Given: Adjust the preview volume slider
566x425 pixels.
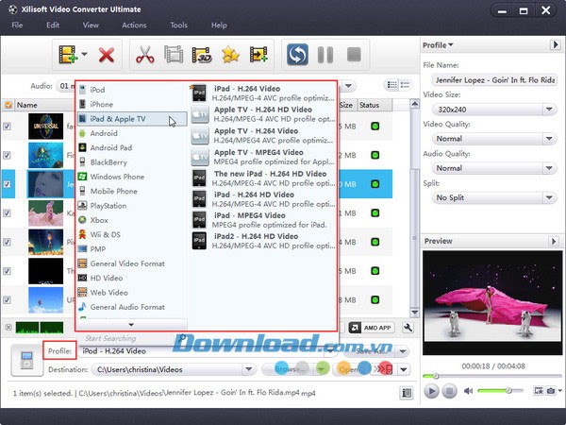Looking at the screenshot, I should click(x=500, y=390).
